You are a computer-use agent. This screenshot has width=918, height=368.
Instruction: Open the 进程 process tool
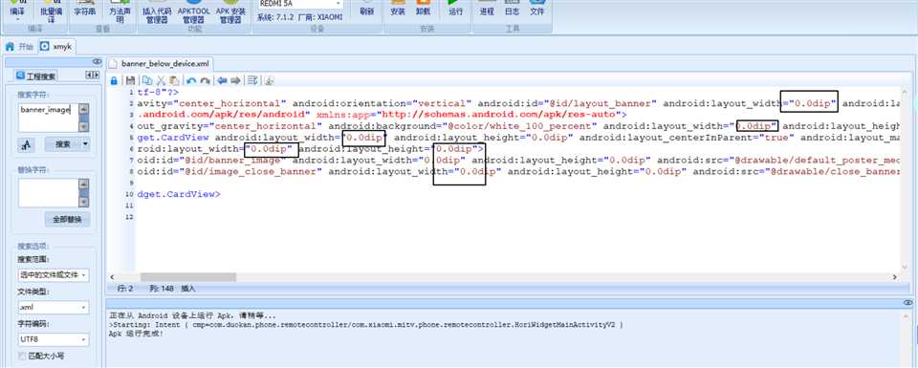pyautogui.click(x=487, y=9)
